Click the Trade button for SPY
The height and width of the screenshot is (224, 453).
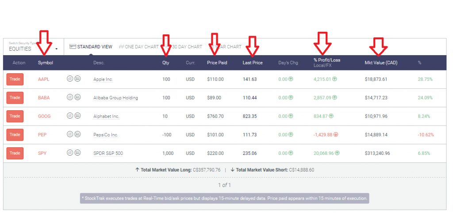pos(15,153)
